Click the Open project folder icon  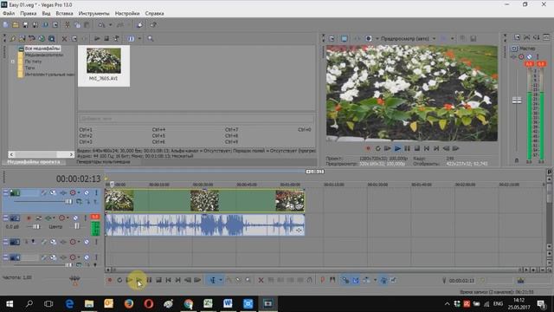click(16, 25)
